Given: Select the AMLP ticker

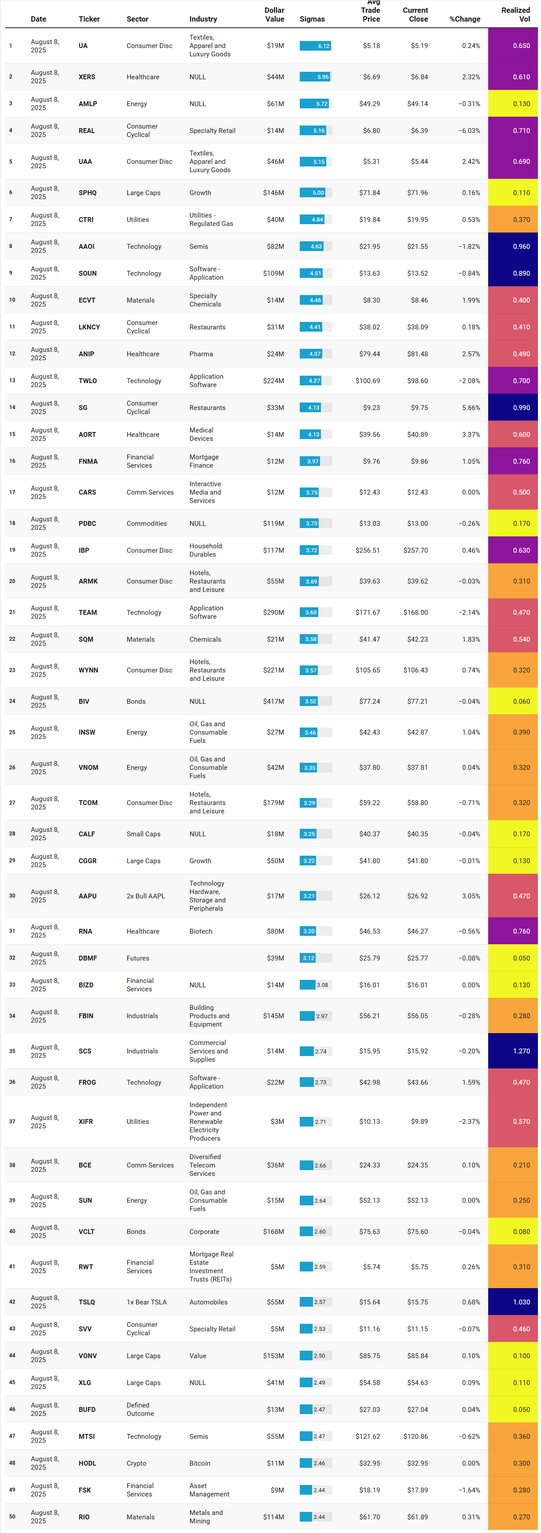Looking at the screenshot, I should pyautogui.click(x=88, y=103).
